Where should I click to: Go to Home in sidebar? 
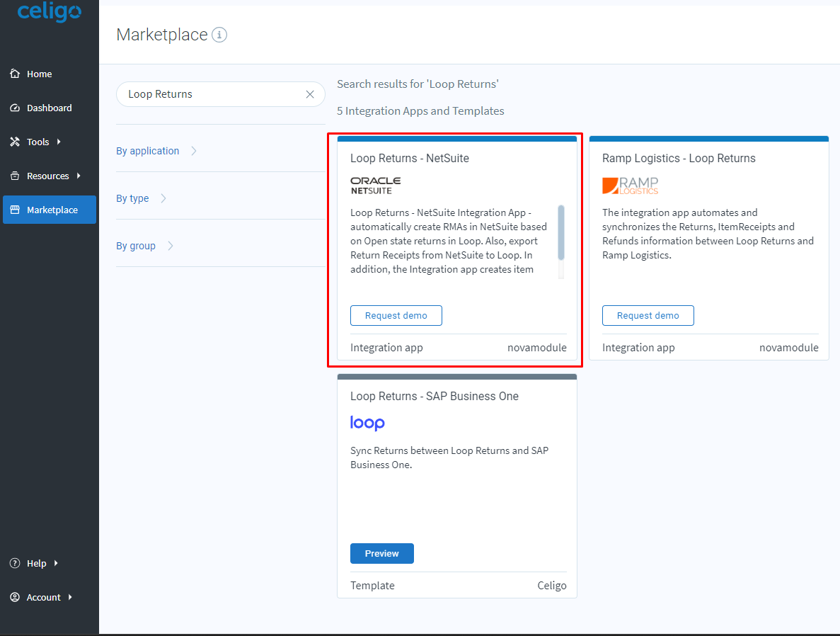50,74
